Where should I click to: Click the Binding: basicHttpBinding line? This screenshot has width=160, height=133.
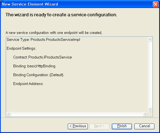pyautogui.click(x=34, y=66)
